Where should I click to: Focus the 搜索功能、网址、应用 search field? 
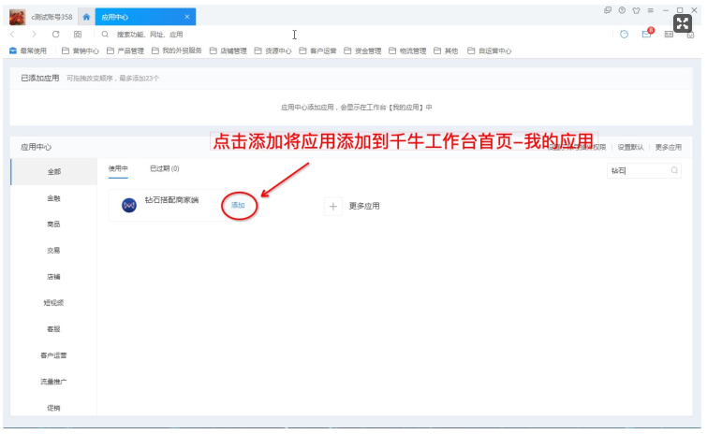150,35
